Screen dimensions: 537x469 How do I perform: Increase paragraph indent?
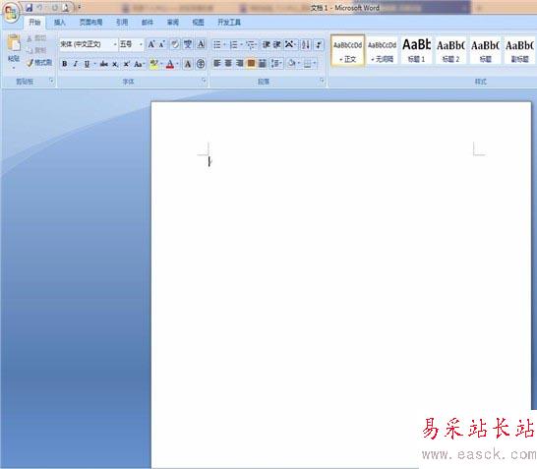(x=277, y=44)
